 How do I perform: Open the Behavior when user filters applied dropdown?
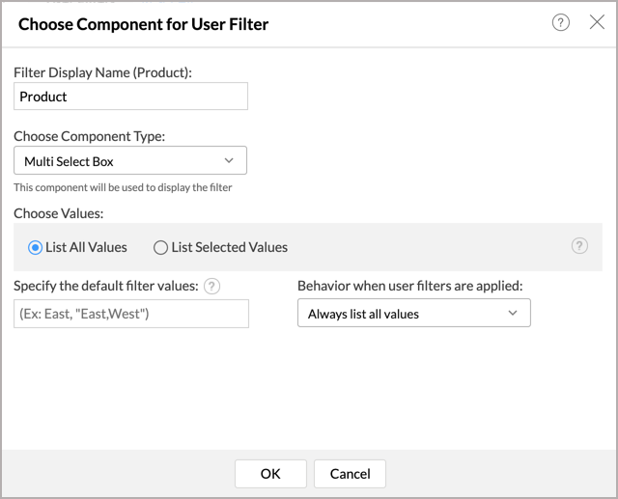[413, 314]
